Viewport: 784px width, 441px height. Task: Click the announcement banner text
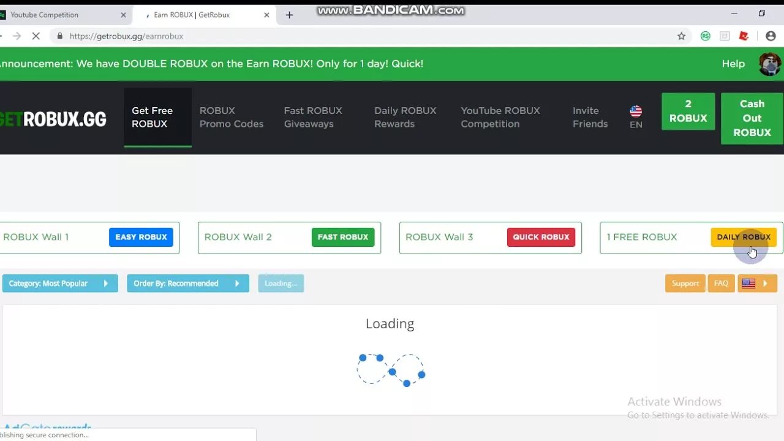pos(211,64)
